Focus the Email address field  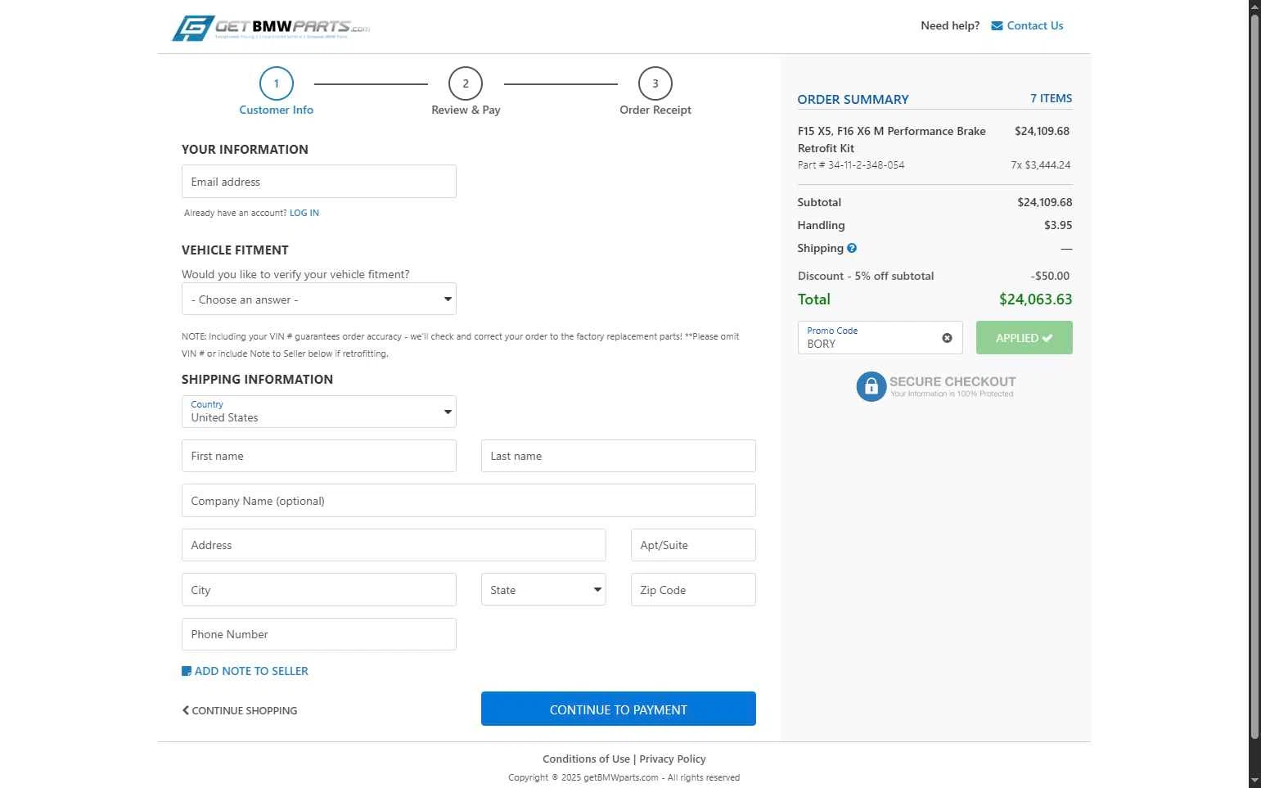point(318,182)
